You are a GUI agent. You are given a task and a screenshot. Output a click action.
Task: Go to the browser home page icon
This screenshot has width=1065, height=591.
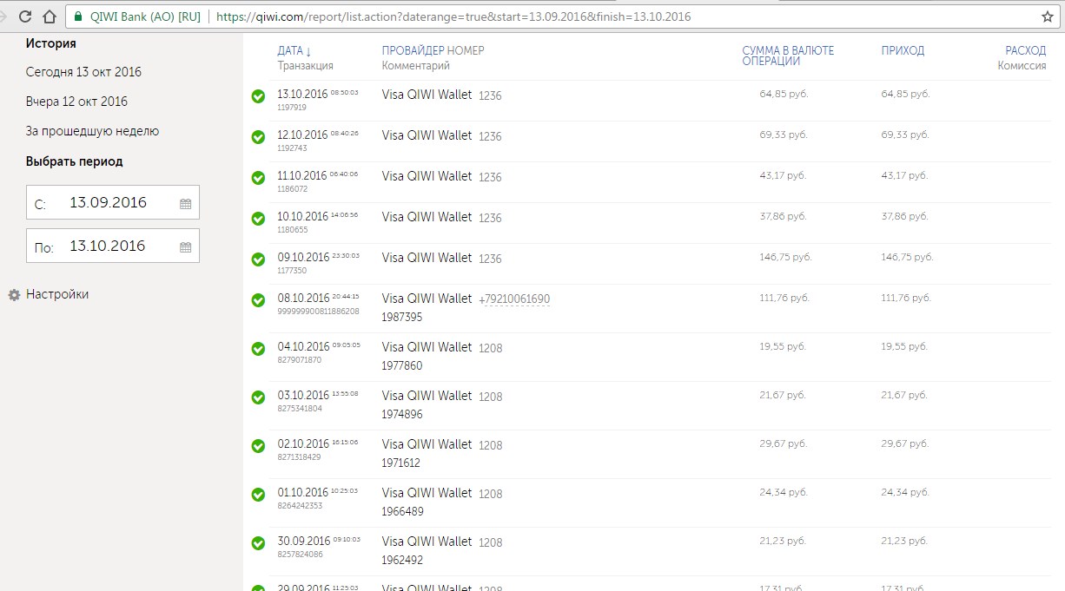point(50,16)
